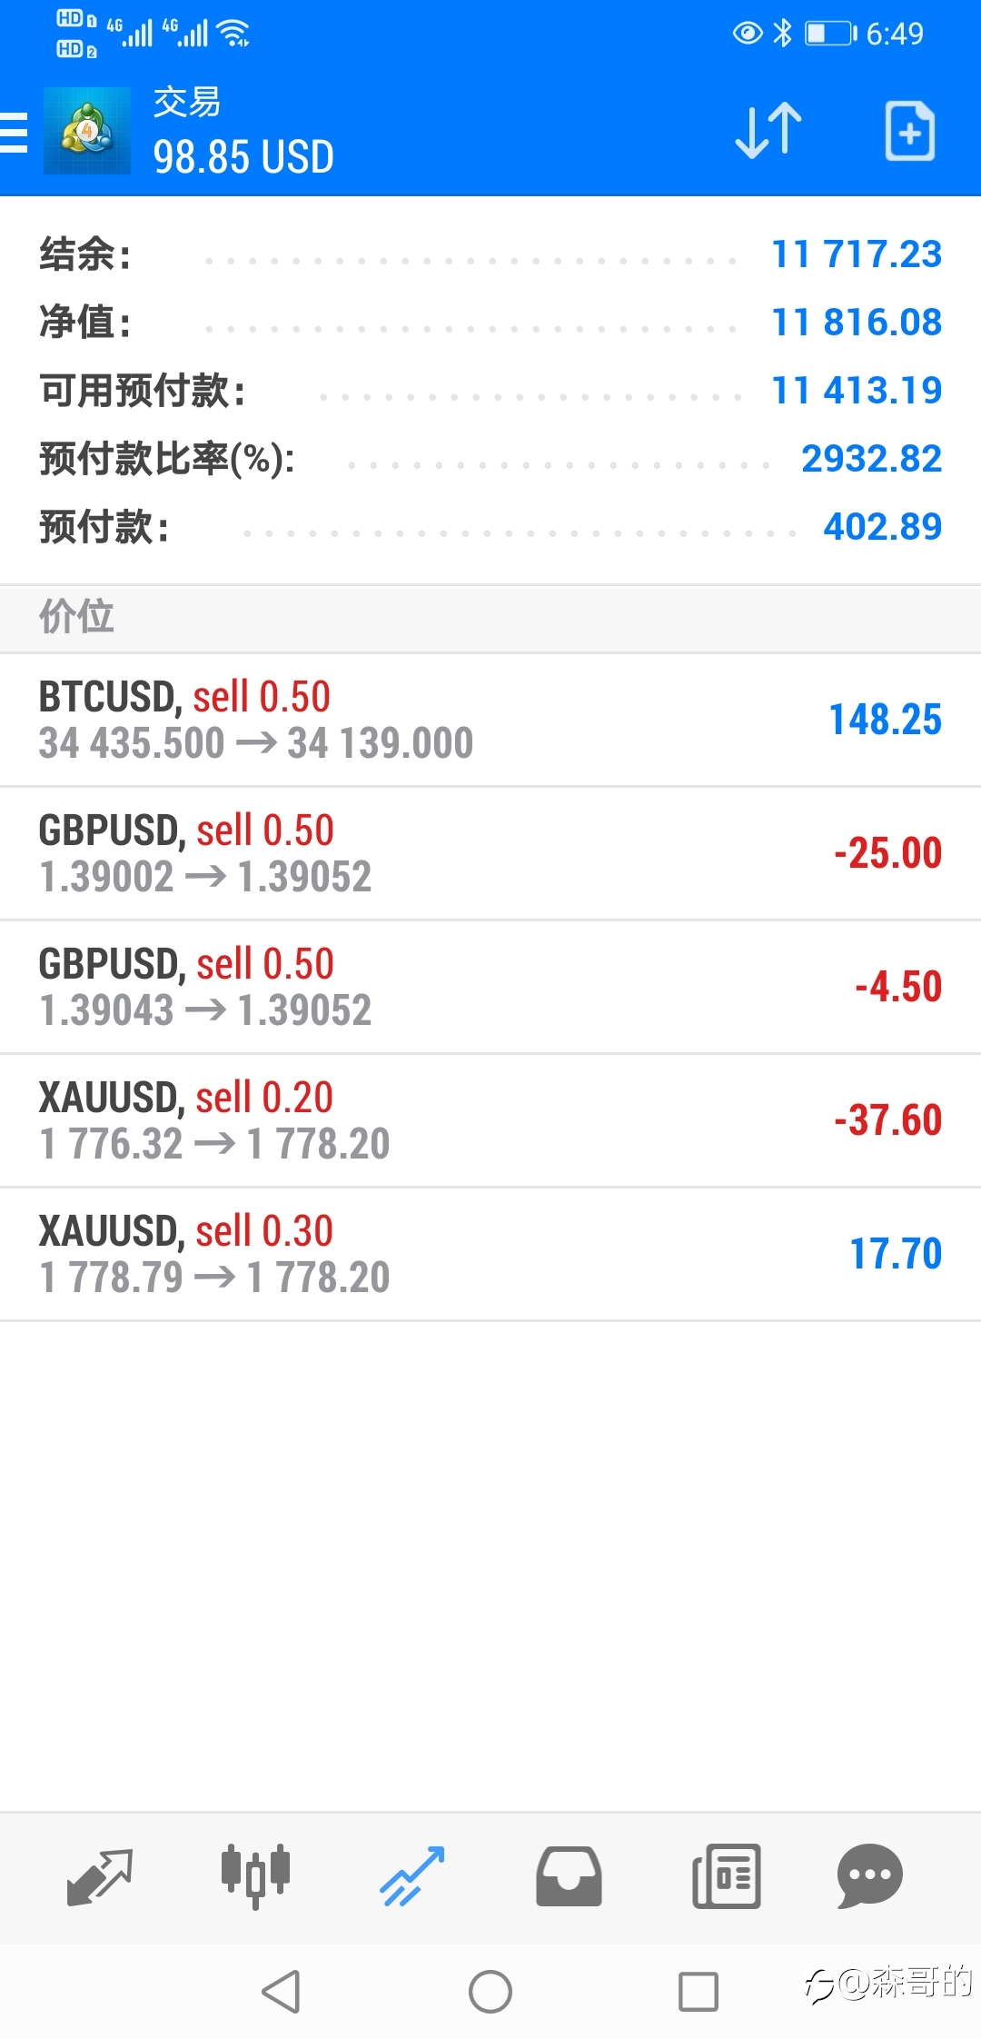Tap the 98.85 USD profit title

click(x=243, y=157)
